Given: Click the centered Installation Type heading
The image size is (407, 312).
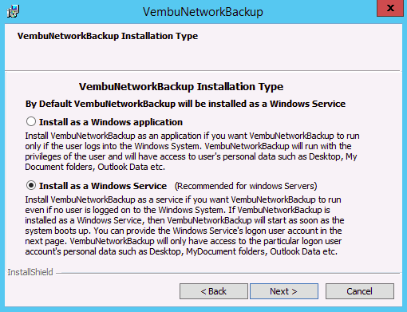Looking at the screenshot, I should (x=181, y=87).
